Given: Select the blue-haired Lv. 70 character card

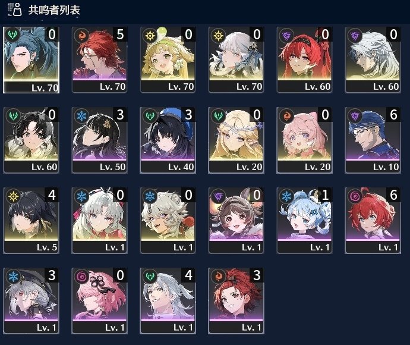Looking at the screenshot, I should click(31, 59).
